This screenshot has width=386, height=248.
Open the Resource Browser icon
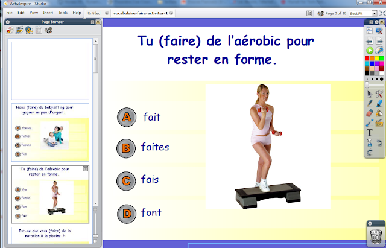coord(19,30)
